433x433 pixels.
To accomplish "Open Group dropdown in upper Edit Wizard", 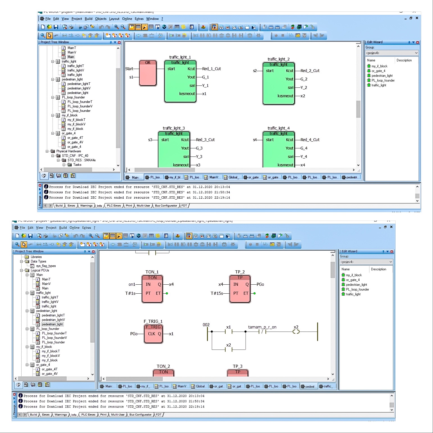I will coord(416,53).
